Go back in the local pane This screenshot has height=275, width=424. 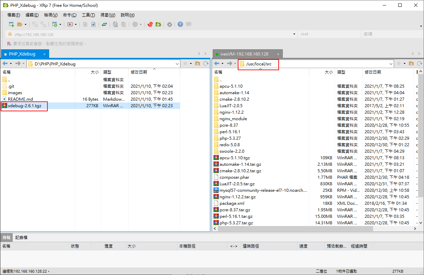click(x=5, y=64)
